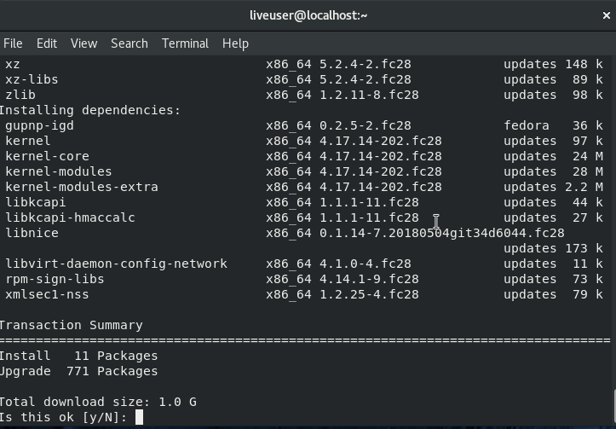
Task: Click the 'libnice' package name
Action: tap(32, 233)
